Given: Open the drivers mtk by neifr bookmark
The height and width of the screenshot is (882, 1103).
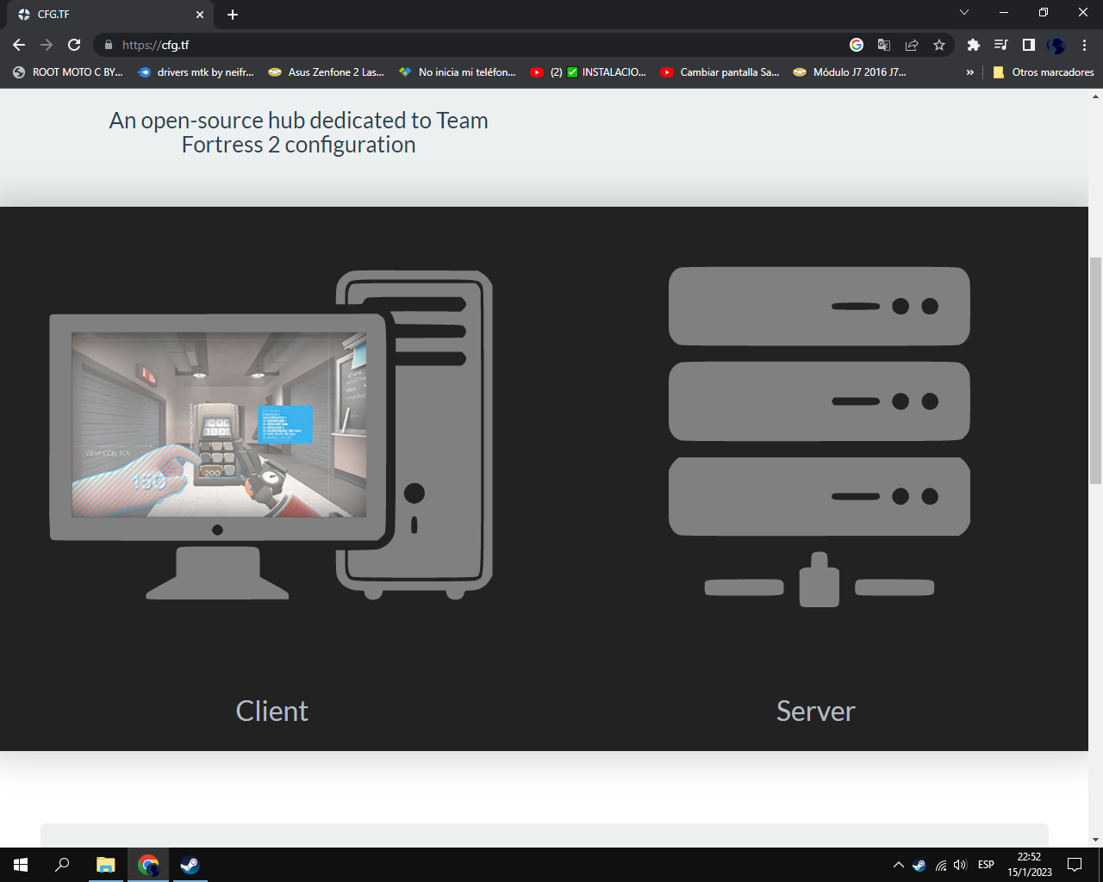Looking at the screenshot, I should pyautogui.click(x=196, y=72).
